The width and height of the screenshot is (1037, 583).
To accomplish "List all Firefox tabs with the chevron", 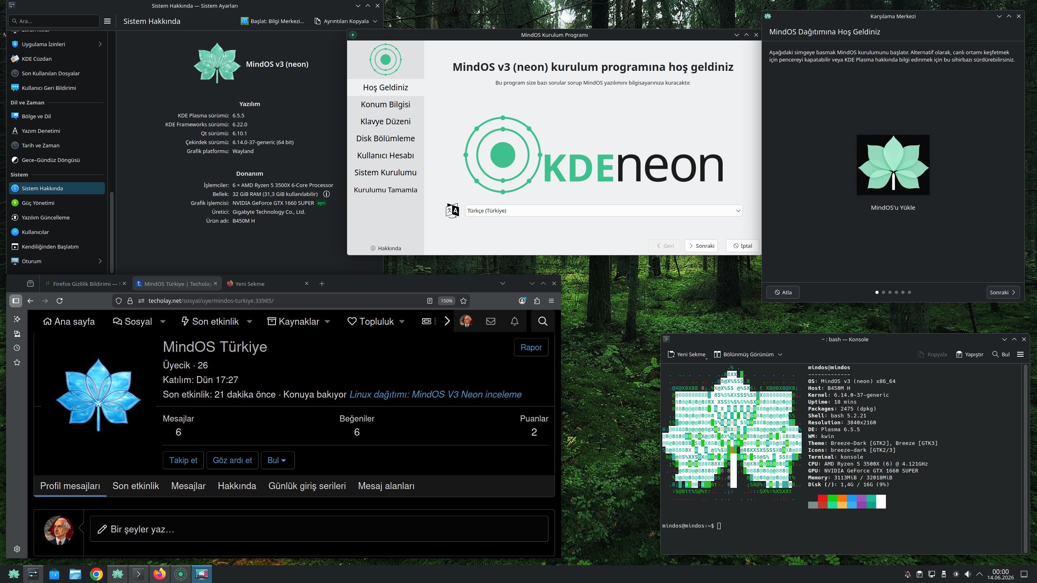I will coord(503,284).
